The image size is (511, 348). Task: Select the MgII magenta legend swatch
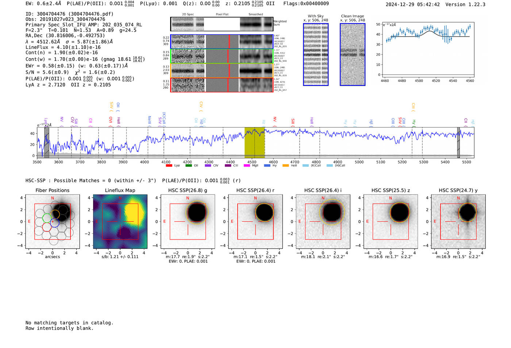[x=247, y=165]
